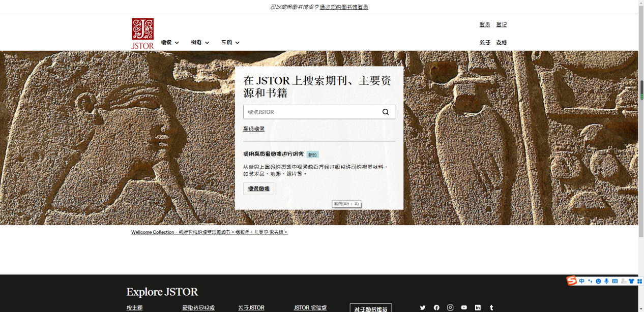The width and height of the screenshot is (644, 312).
Task: Open the 高级搜索 advanced search link
Action: [x=254, y=129]
